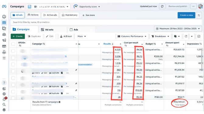Toggle on/off switch for the ₹21,744.09 campaign
Image resolution: width=204 pixels, height=114 pixels.
[24, 57]
